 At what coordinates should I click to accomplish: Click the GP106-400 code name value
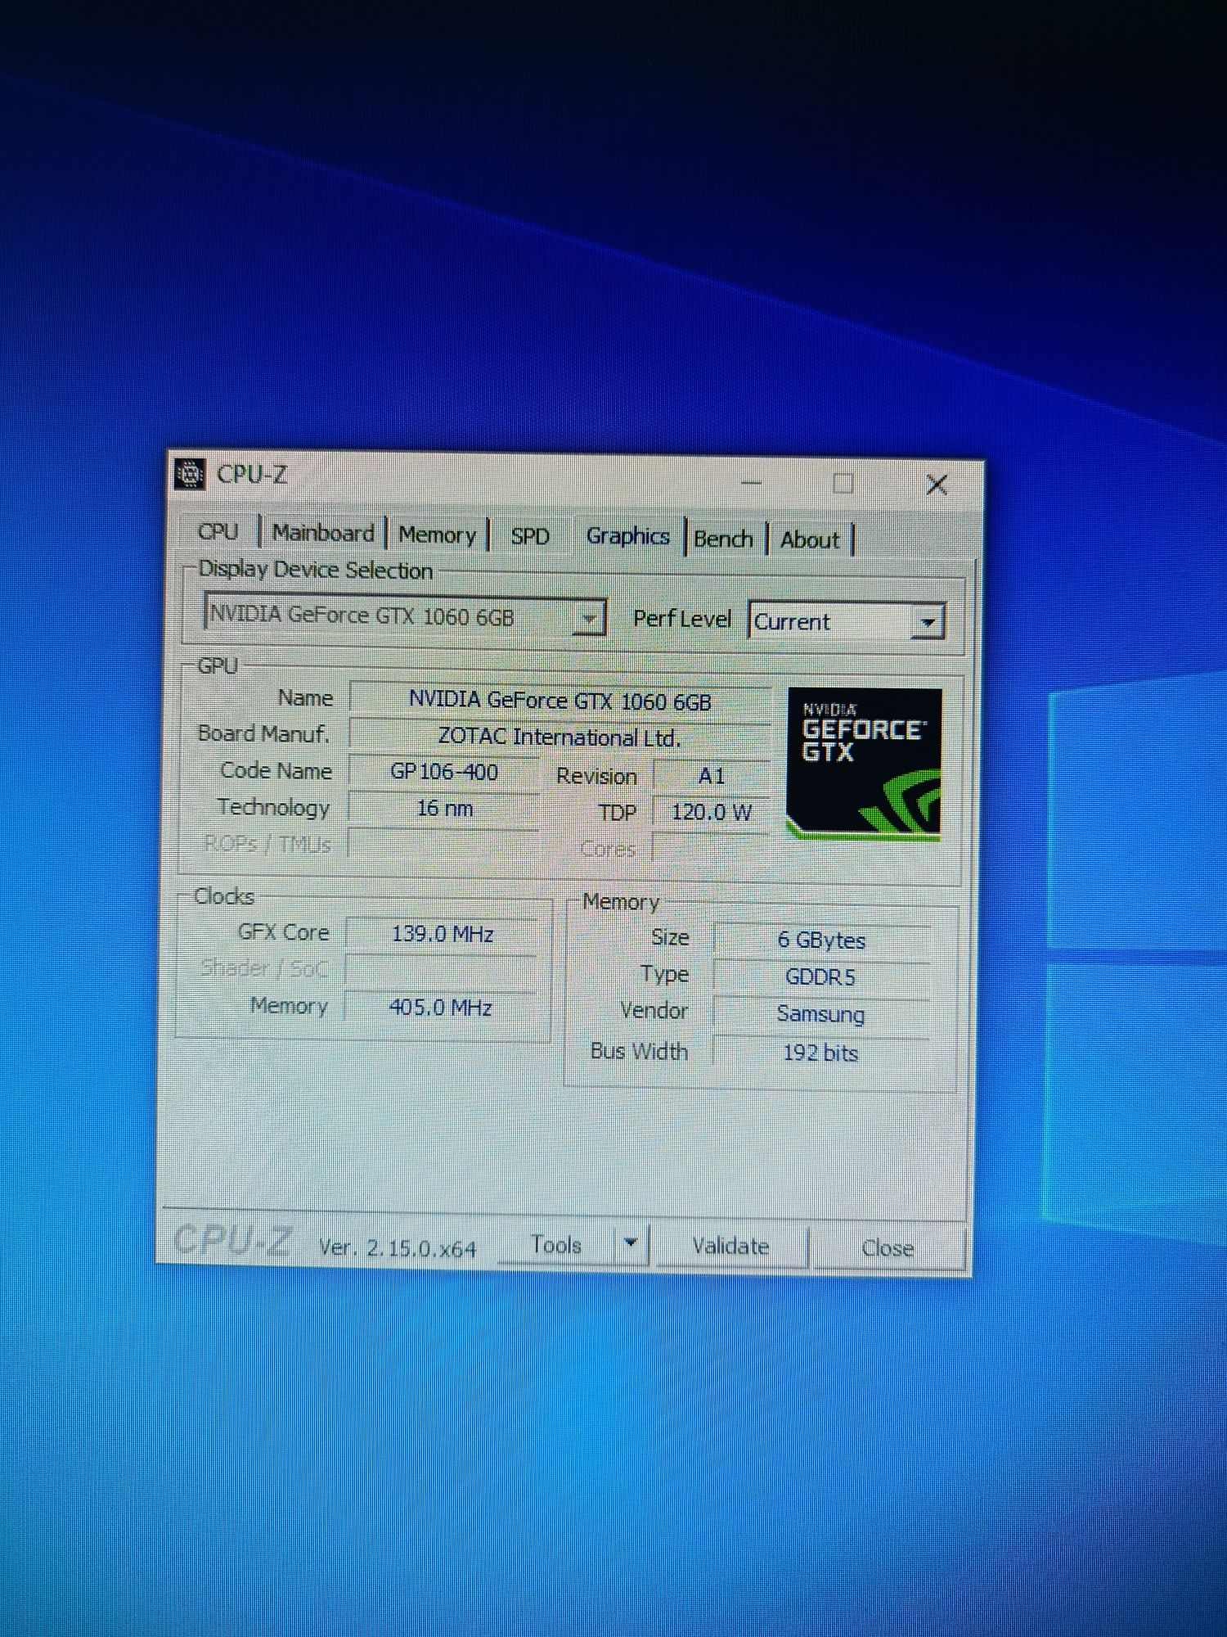[x=444, y=772]
